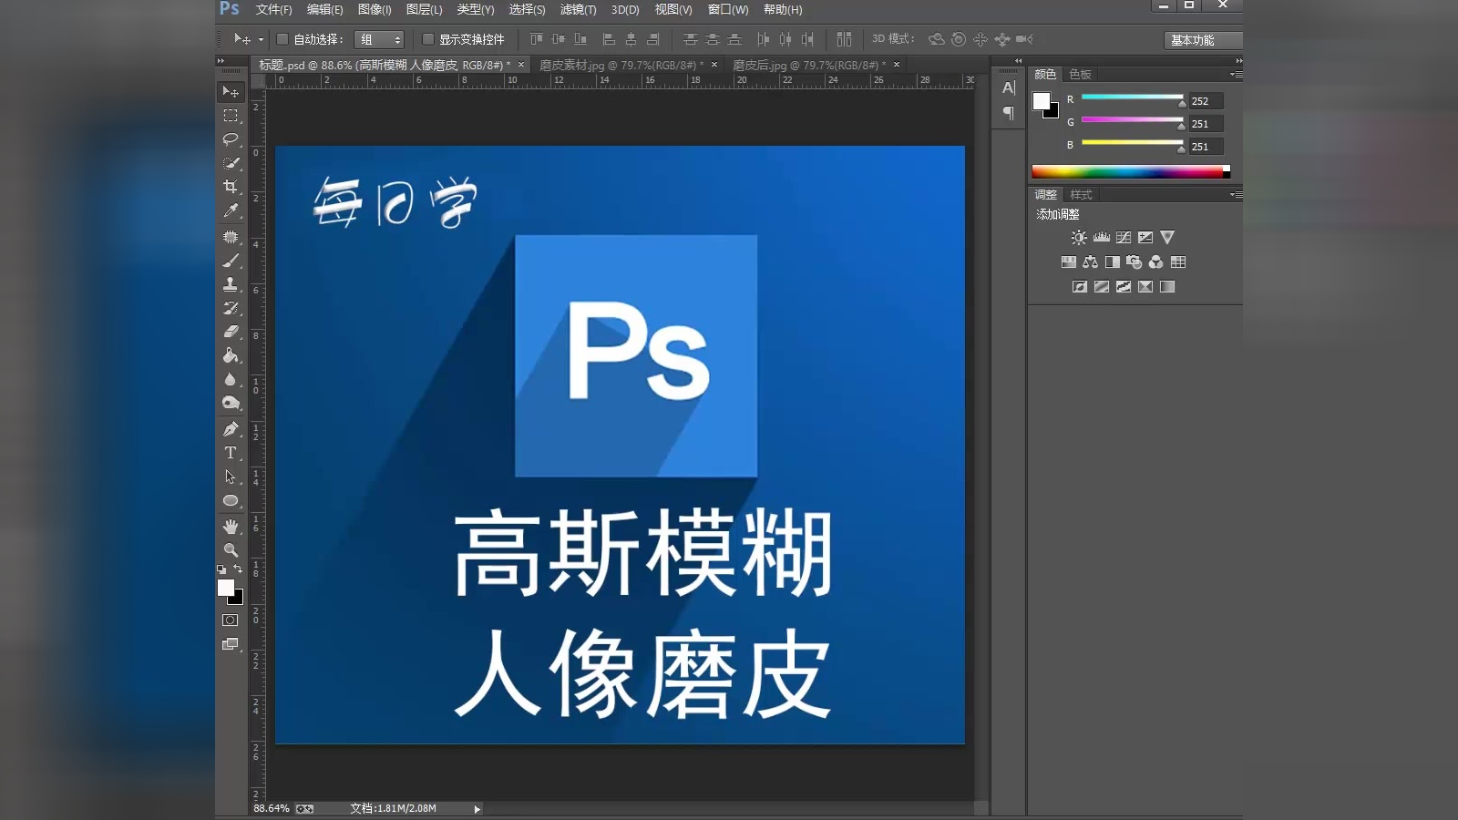Image resolution: width=1458 pixels, height=820 pixels.
Task: Open the 基本功能 workspace dropdown
Action: tap(1203, 40)
